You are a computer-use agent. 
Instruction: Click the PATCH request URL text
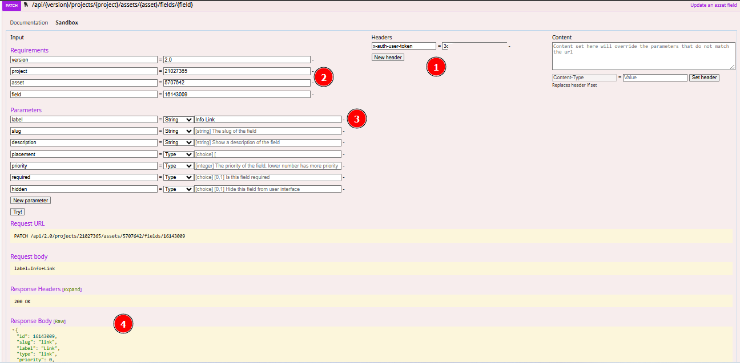[99, 236]
